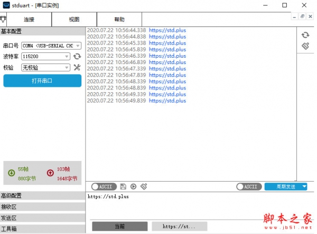Open the 连接 menu

click(29, 20)
